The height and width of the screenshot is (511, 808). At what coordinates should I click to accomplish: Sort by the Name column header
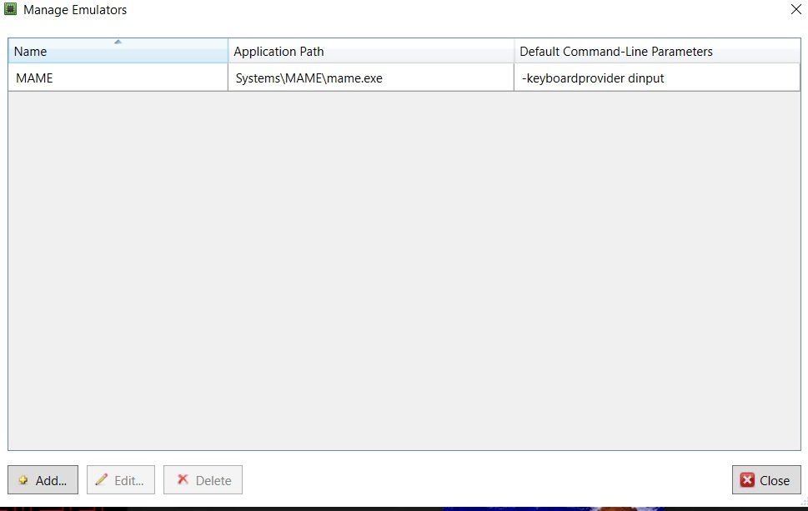118,51
